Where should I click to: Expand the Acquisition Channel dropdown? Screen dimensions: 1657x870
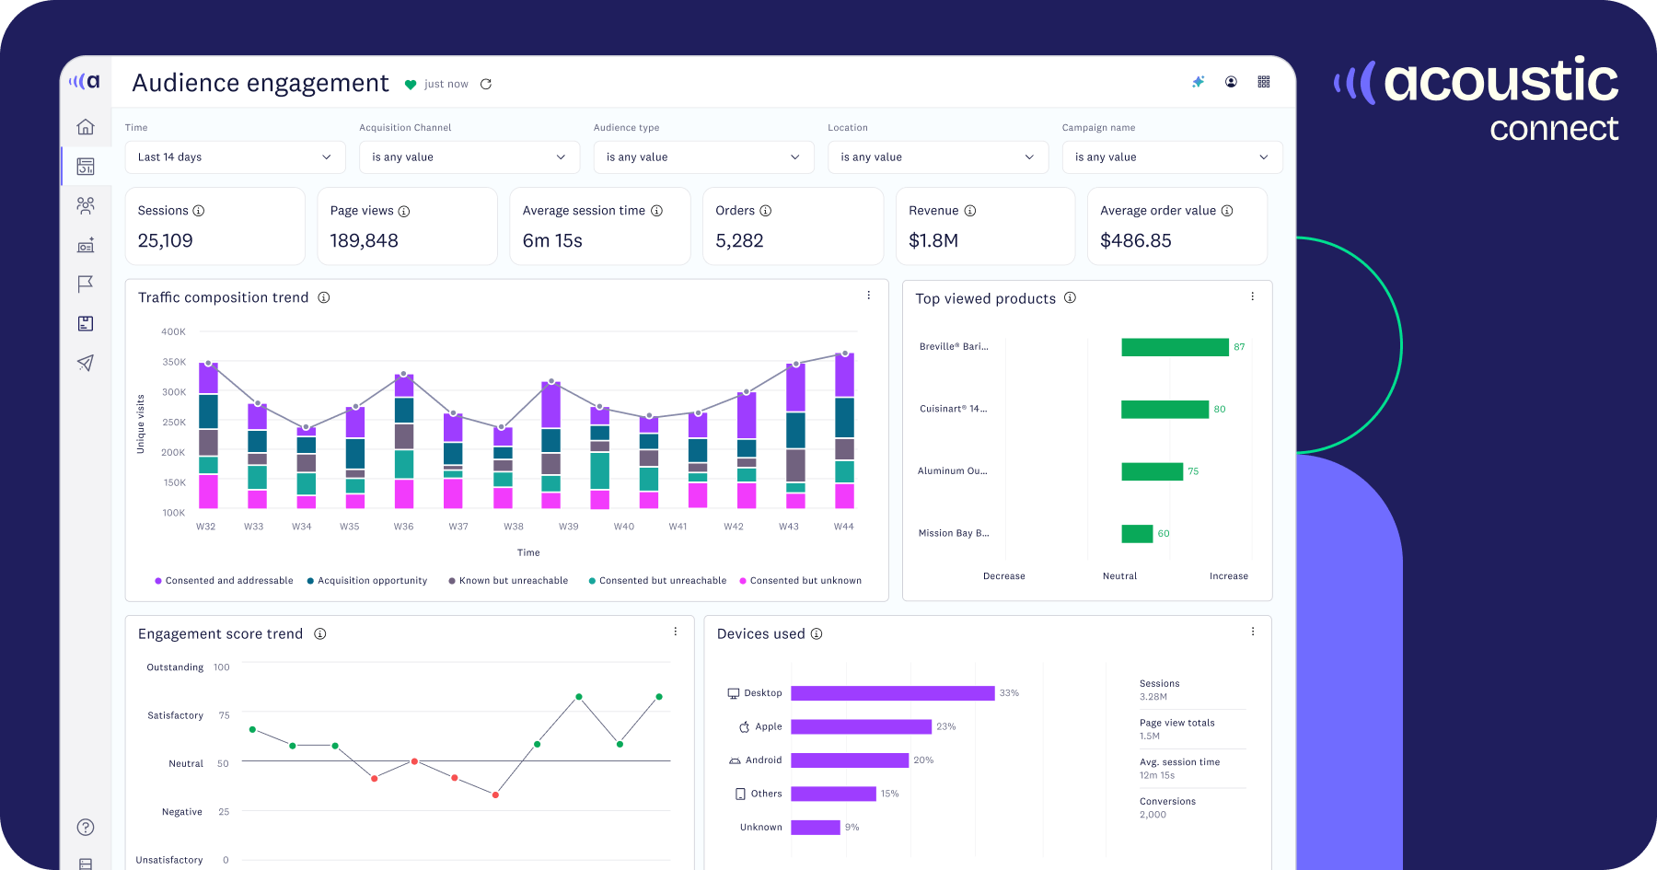click(469, 157)
